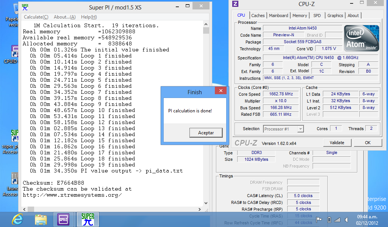Switch to the Caches tab in CPU-Z
388x227 pixels.
(x=258, y=16)
